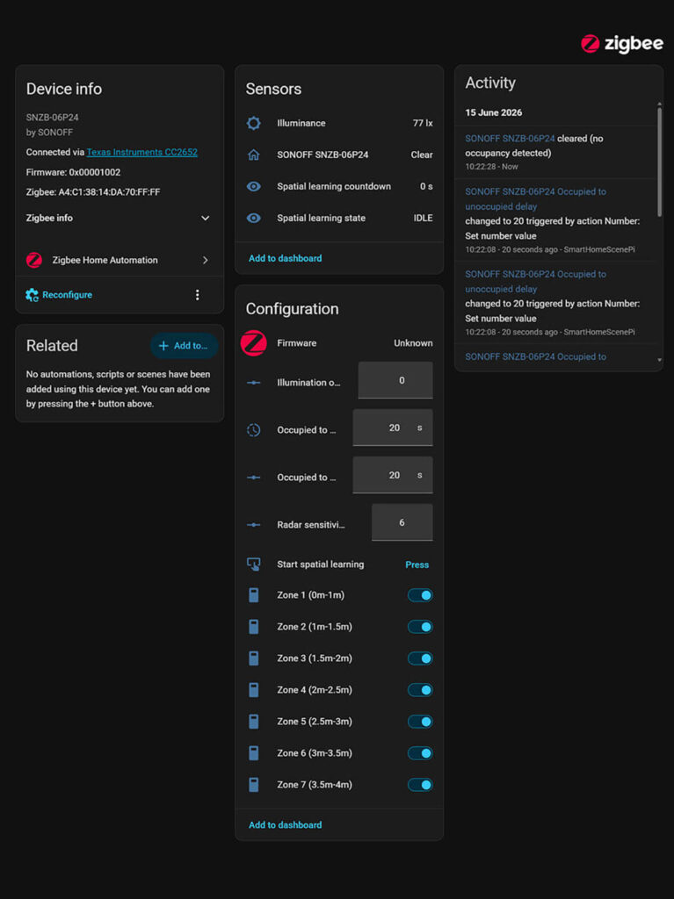Add Sensors card to dashboard
Image resolution: width=674 pixels, height=899 pixels.
pos(285,259)
